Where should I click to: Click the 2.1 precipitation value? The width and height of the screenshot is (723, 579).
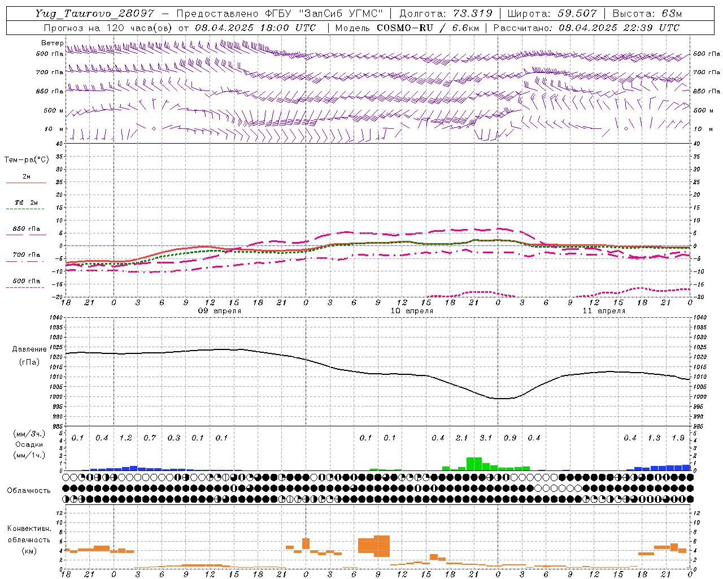[462, 438]
